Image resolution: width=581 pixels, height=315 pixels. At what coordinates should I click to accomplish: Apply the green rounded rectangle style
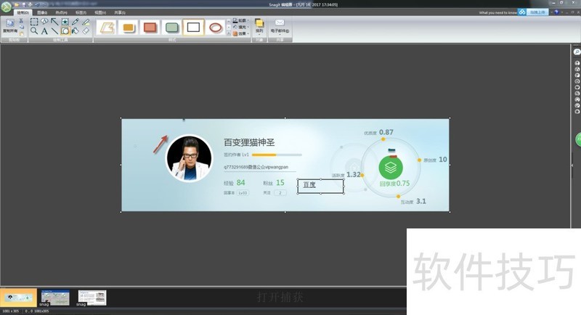172,28
